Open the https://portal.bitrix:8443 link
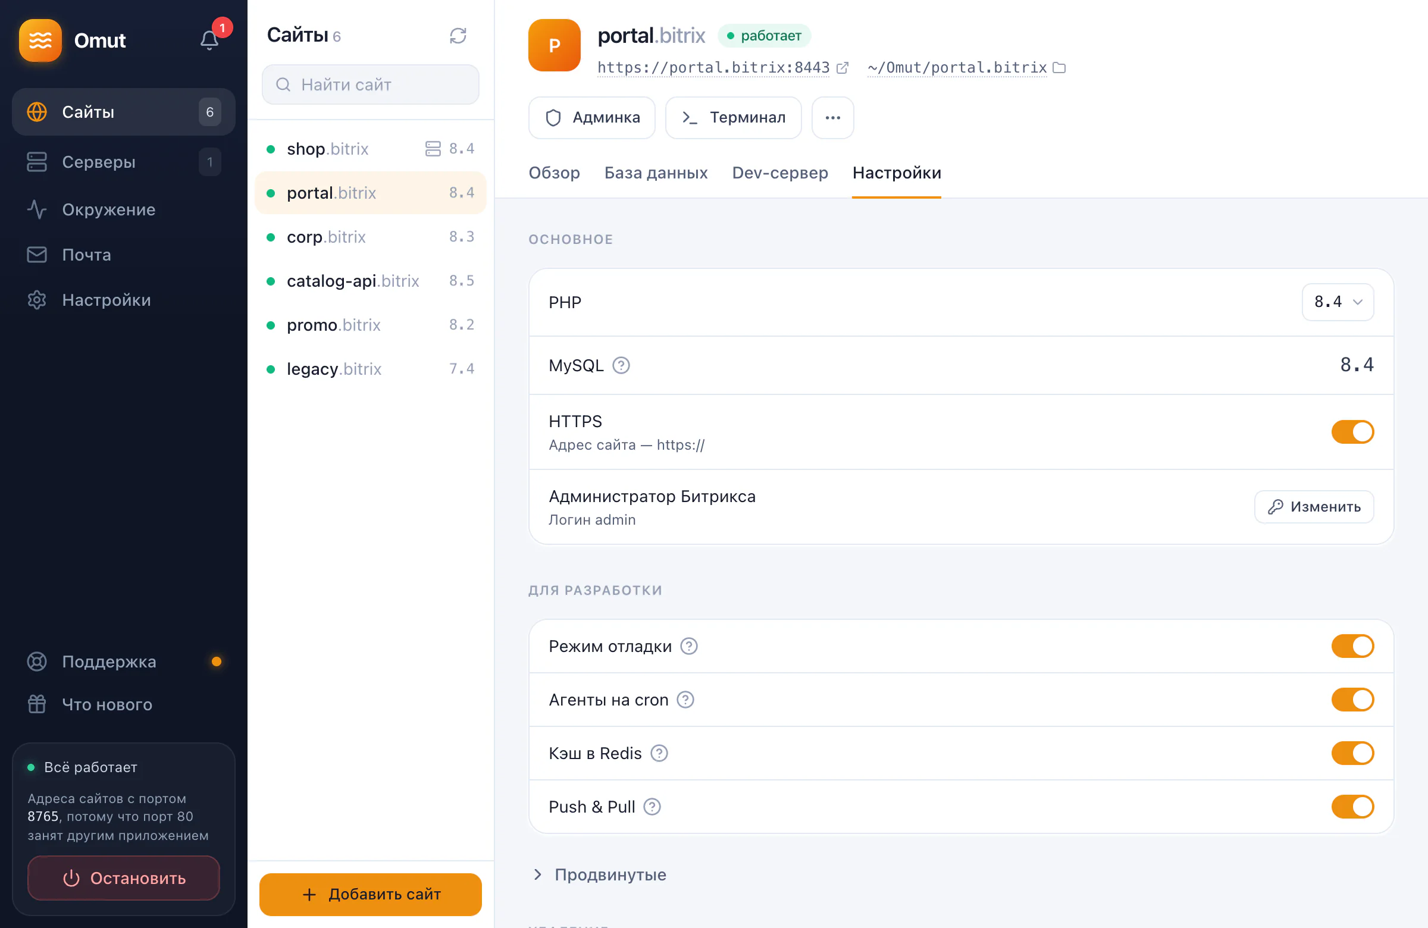The height and width of the screenshot is (928, 1428). point(713,68)
